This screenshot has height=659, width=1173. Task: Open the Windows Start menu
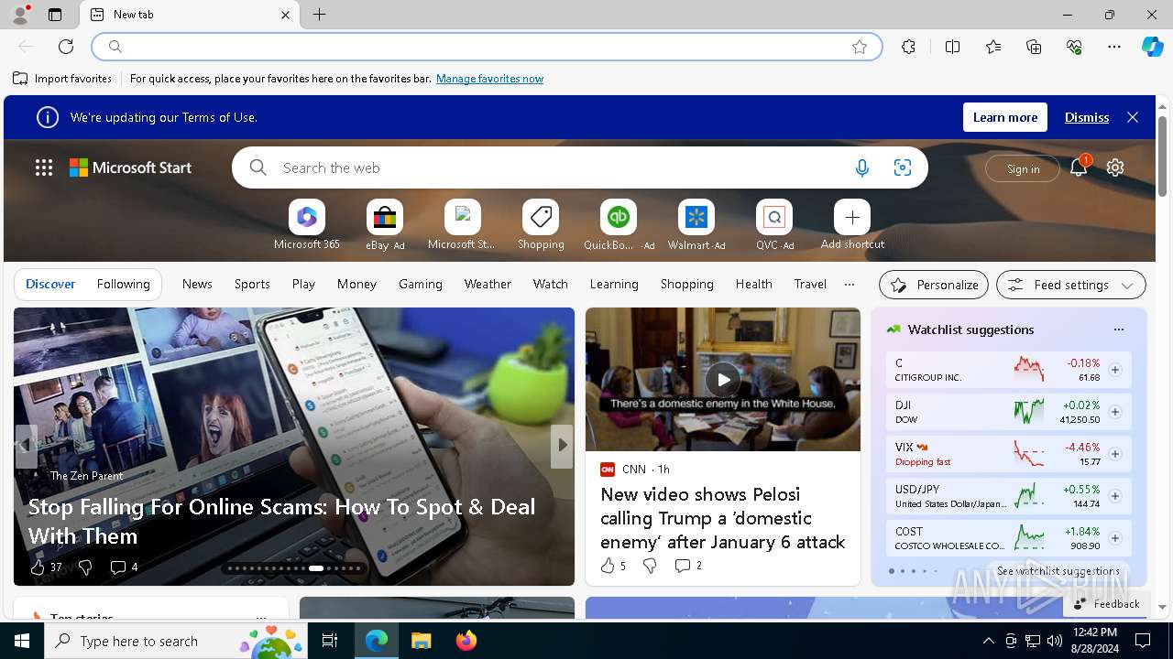point(22,641)
